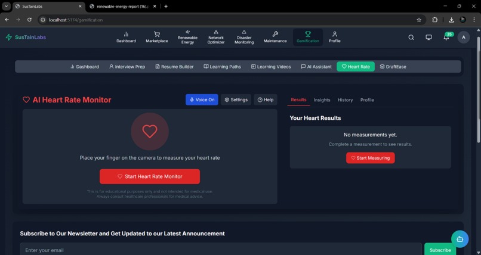The width and height of the screenshot is (481, 255).
Task: Click the Subscribe button
Action: pos(440,250)
